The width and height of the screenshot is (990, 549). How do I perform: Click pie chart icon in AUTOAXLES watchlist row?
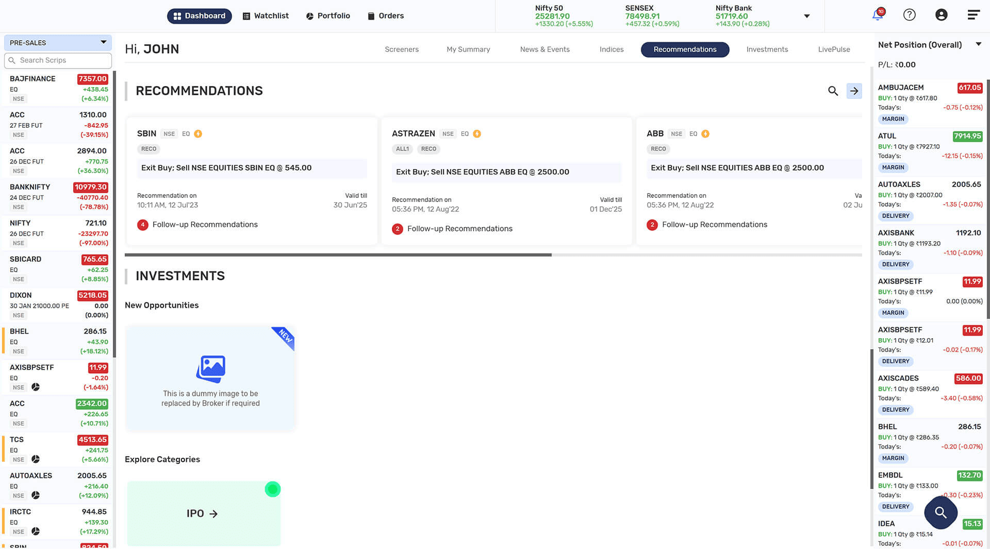click(x=36, y=495)
